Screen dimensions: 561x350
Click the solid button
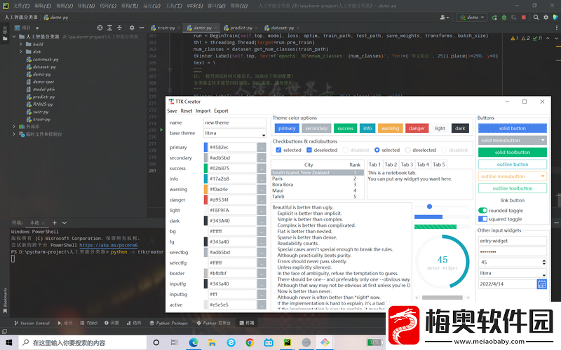(x=513, y=128)
